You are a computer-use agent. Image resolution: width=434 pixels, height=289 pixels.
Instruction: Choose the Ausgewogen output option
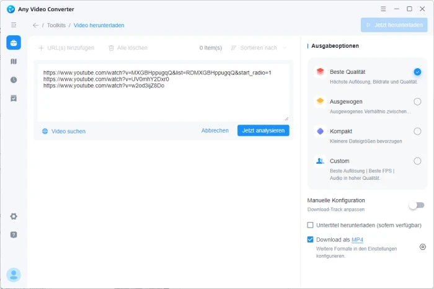(x=417, y=102)
